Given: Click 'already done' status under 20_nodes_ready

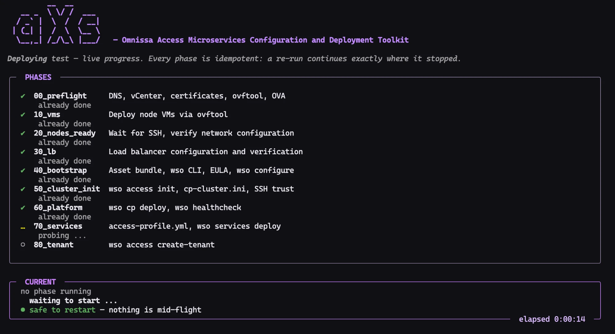Looking at the screenshot, I should [x=65, y=142].
